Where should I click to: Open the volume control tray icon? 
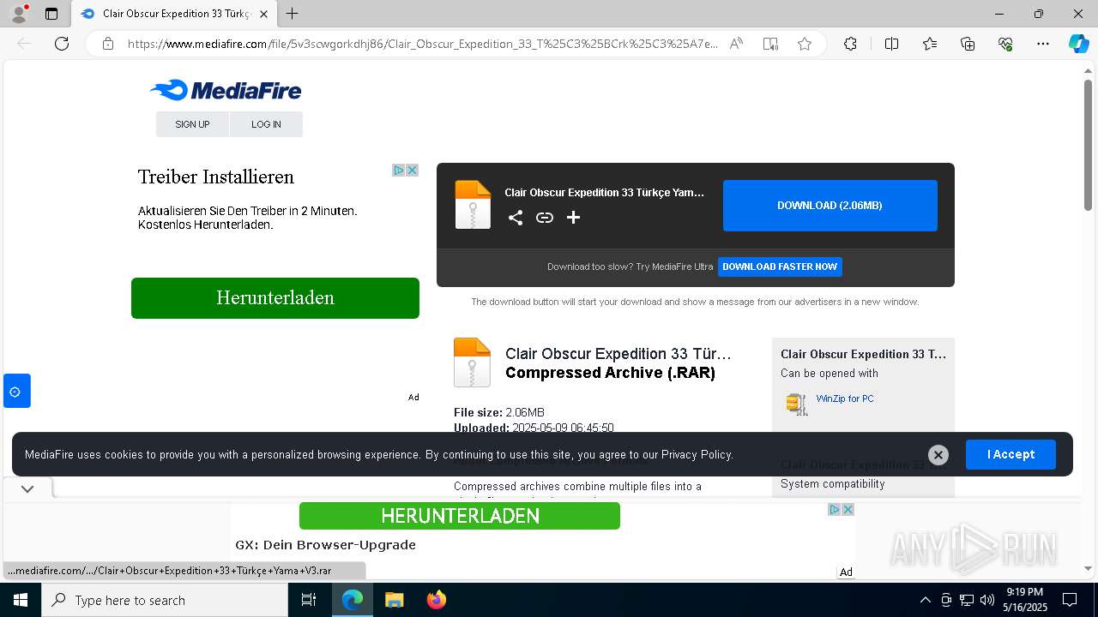click(x=987, y=600)
